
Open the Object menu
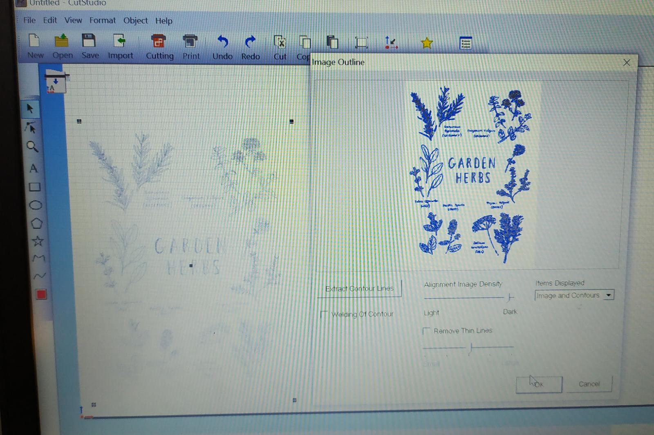136,20
